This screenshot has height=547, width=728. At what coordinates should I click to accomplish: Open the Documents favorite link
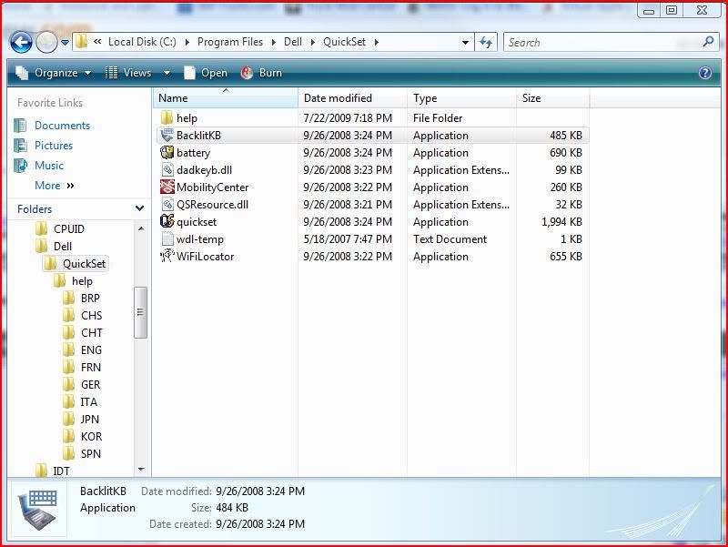click(62, 126)
